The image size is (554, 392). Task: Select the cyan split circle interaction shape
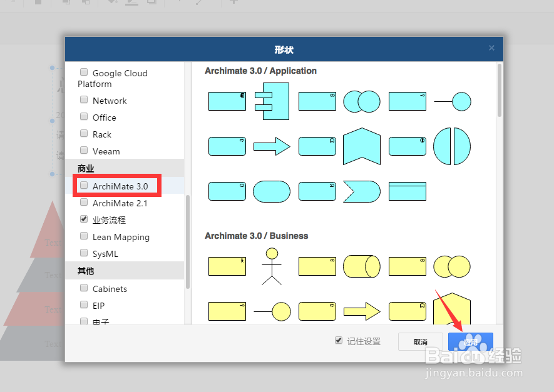click(x=452, y=146)
